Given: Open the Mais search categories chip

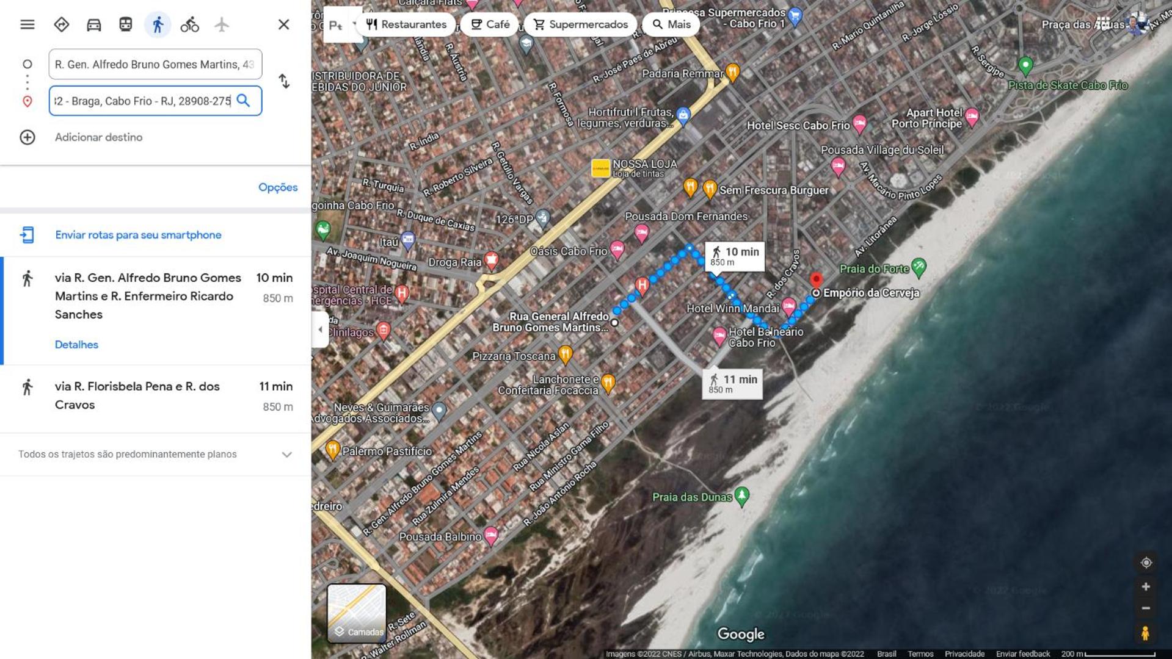Looking at the screenshot, I should [671, 24].
